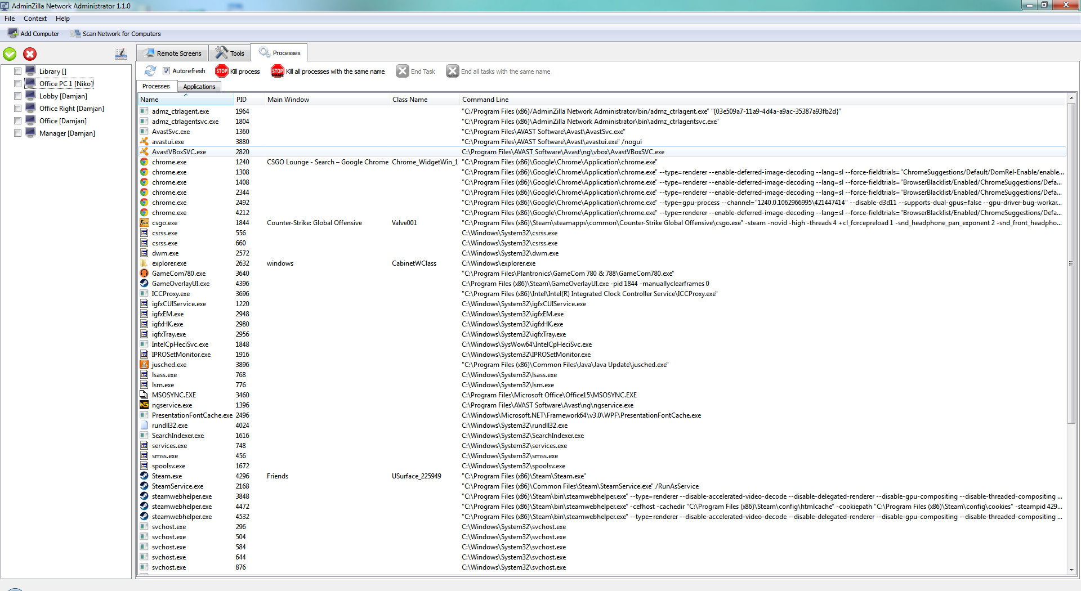
Task: Select the ICCProxy.exe process row
Action: point(602,294)
